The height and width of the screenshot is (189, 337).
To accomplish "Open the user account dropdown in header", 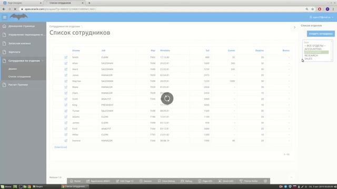I will tap(321, 17).
